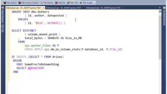Click the 'VALUES' keyword
The height and width of the screenshot is (94, 167).
[23, 19]
